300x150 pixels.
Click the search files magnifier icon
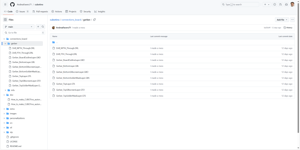(43, 27)
